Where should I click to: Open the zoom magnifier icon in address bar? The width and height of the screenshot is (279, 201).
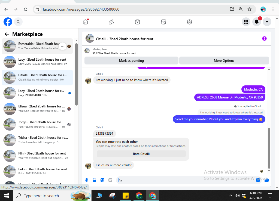coord(241,9)
